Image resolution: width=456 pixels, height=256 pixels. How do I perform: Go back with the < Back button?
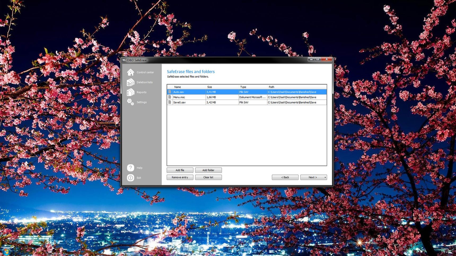(x=285, y=177)
